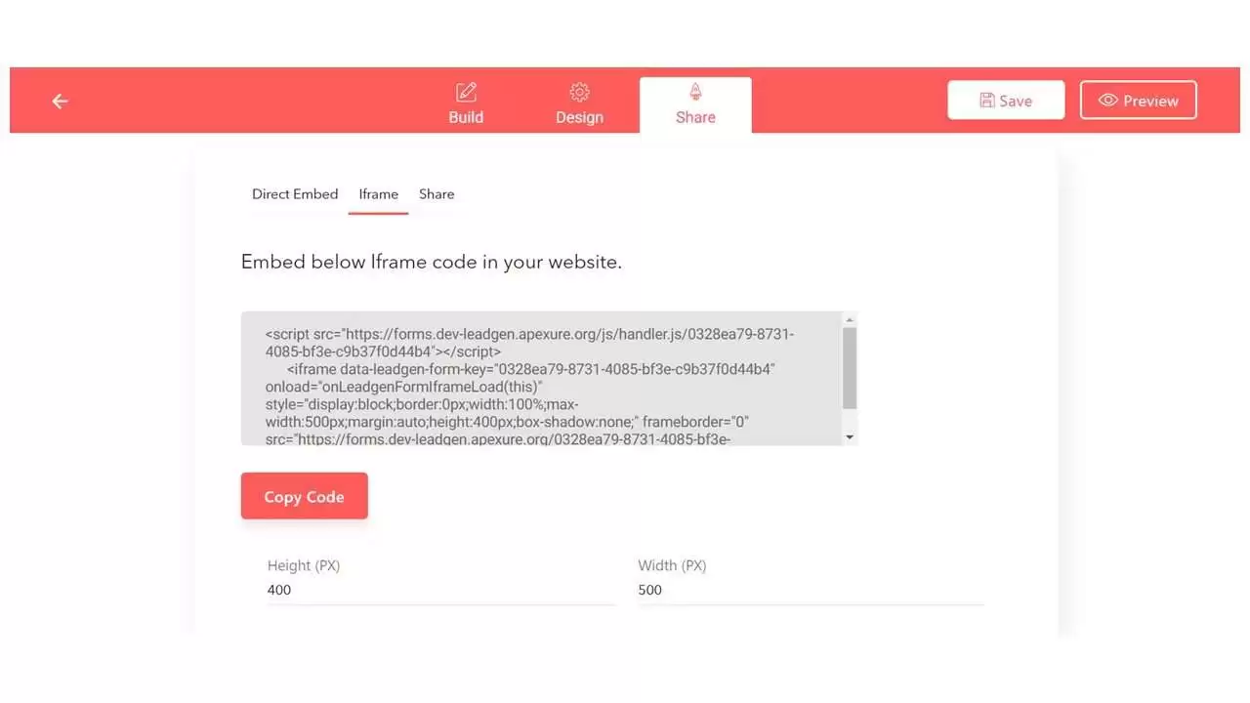This screenshot has height=703, width=1250.
Task: Open the Build tab via its label
Action: (466, 117)
